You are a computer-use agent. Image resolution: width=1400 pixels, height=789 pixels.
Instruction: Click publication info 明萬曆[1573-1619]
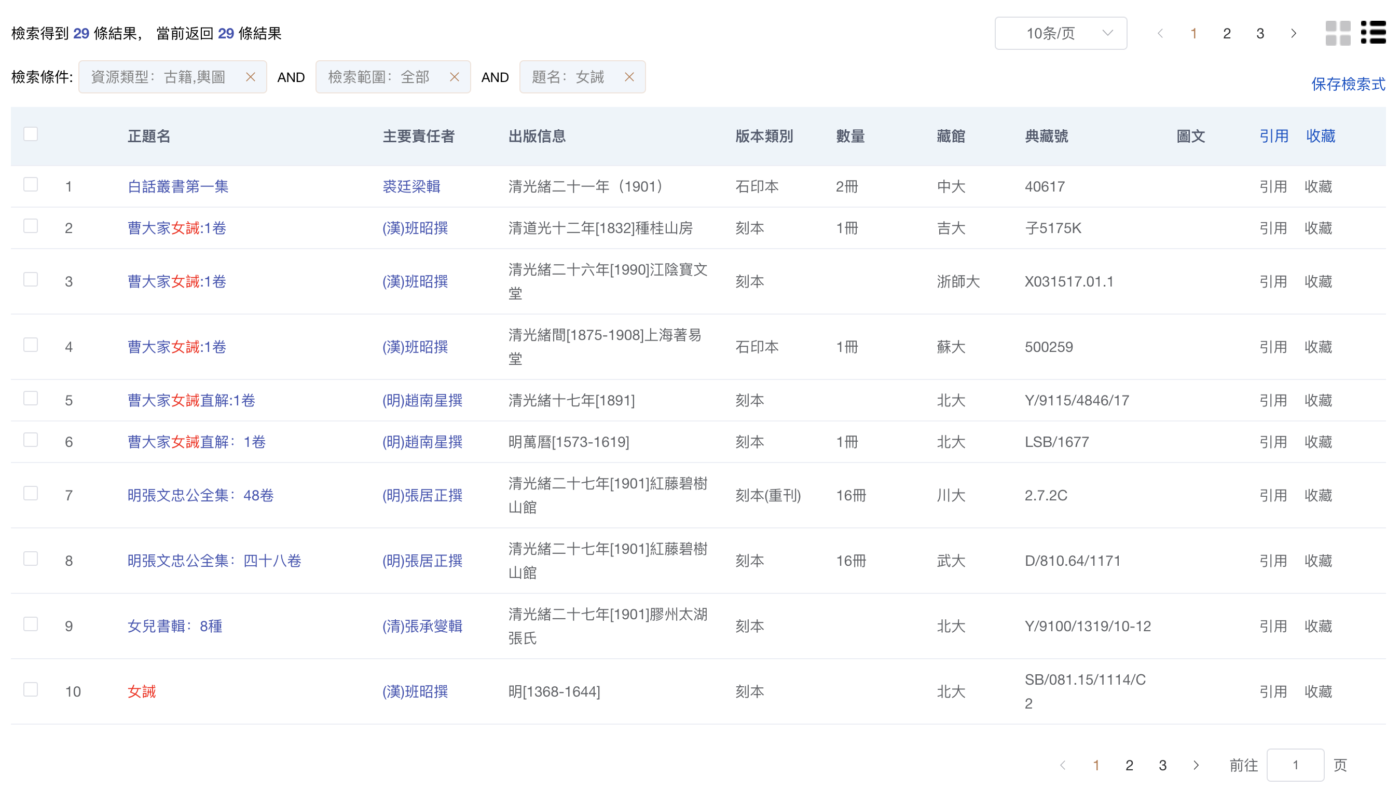click(x=569, y=442)
